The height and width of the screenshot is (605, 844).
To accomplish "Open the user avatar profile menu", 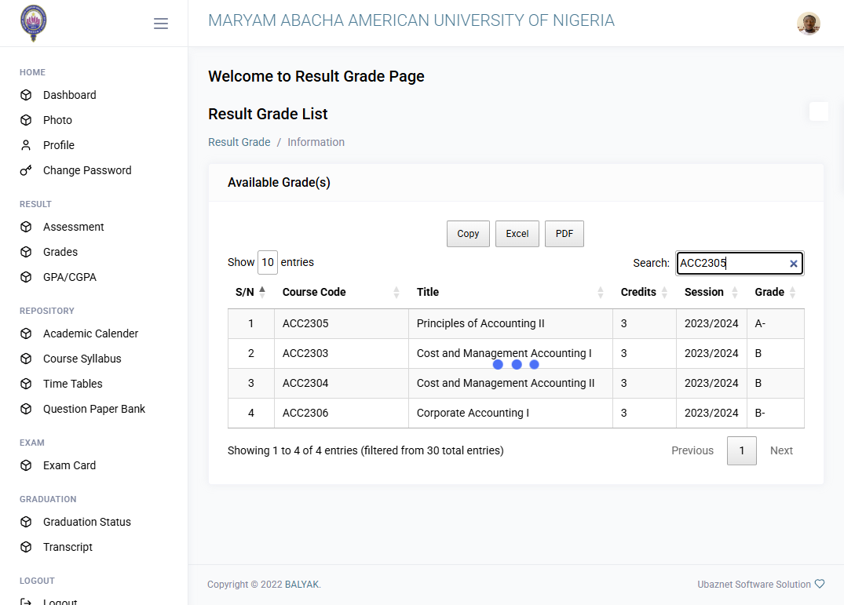I will pos(808,24).
